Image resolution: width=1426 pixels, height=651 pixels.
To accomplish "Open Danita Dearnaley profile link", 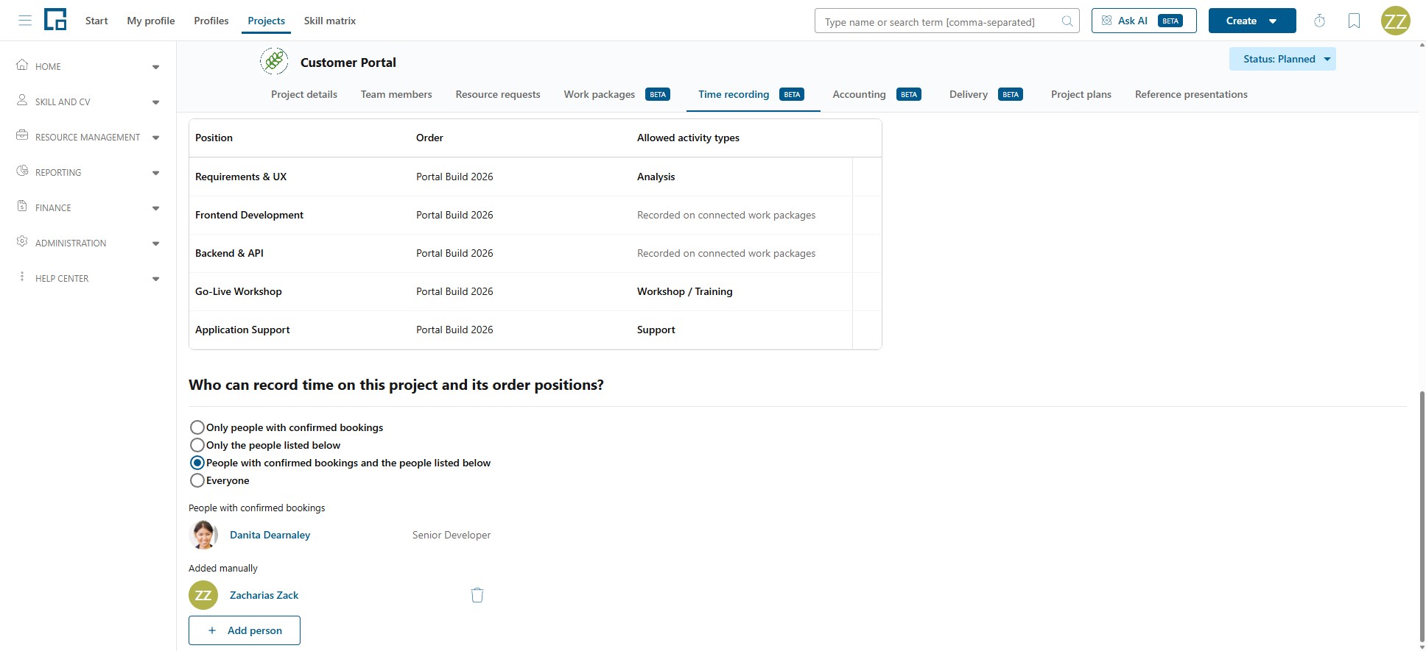I will coord(270,535).
